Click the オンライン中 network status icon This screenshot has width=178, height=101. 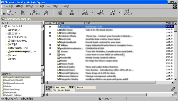[x=100, y=98]
